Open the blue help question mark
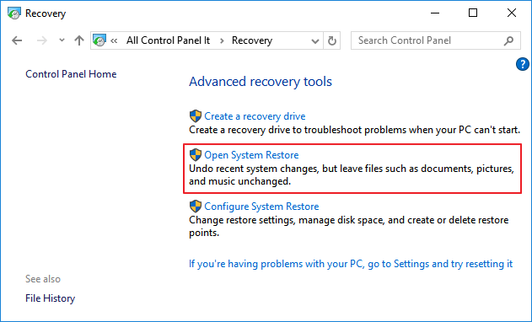The width and height of the screenshot is (532, 322). point(523,64)
